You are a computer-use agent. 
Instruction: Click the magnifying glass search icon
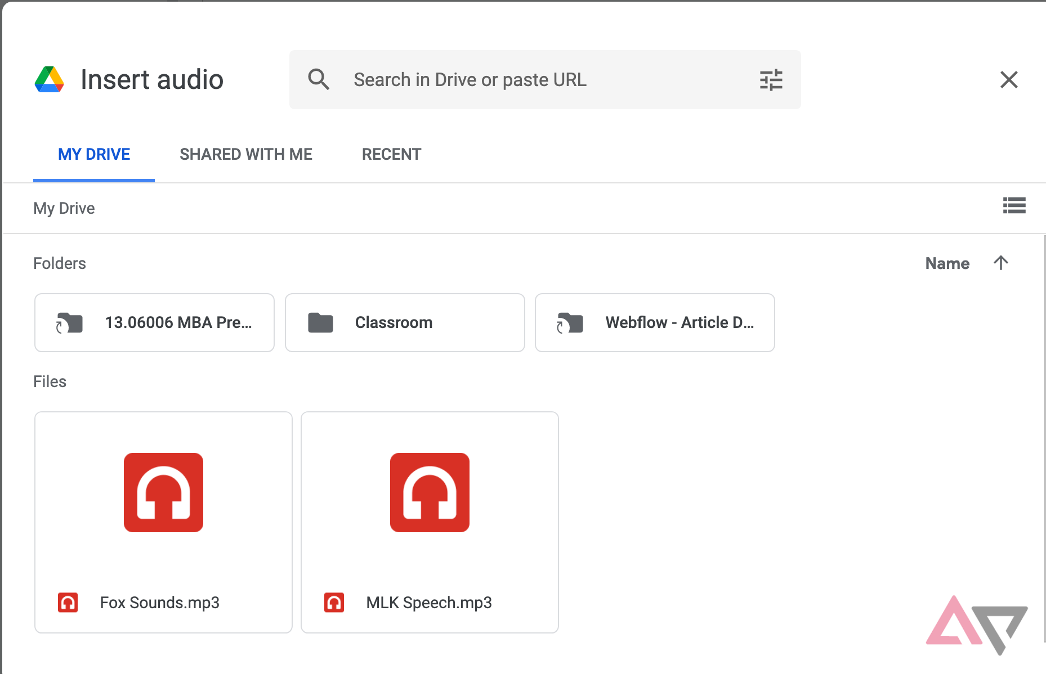click(319, 80)
